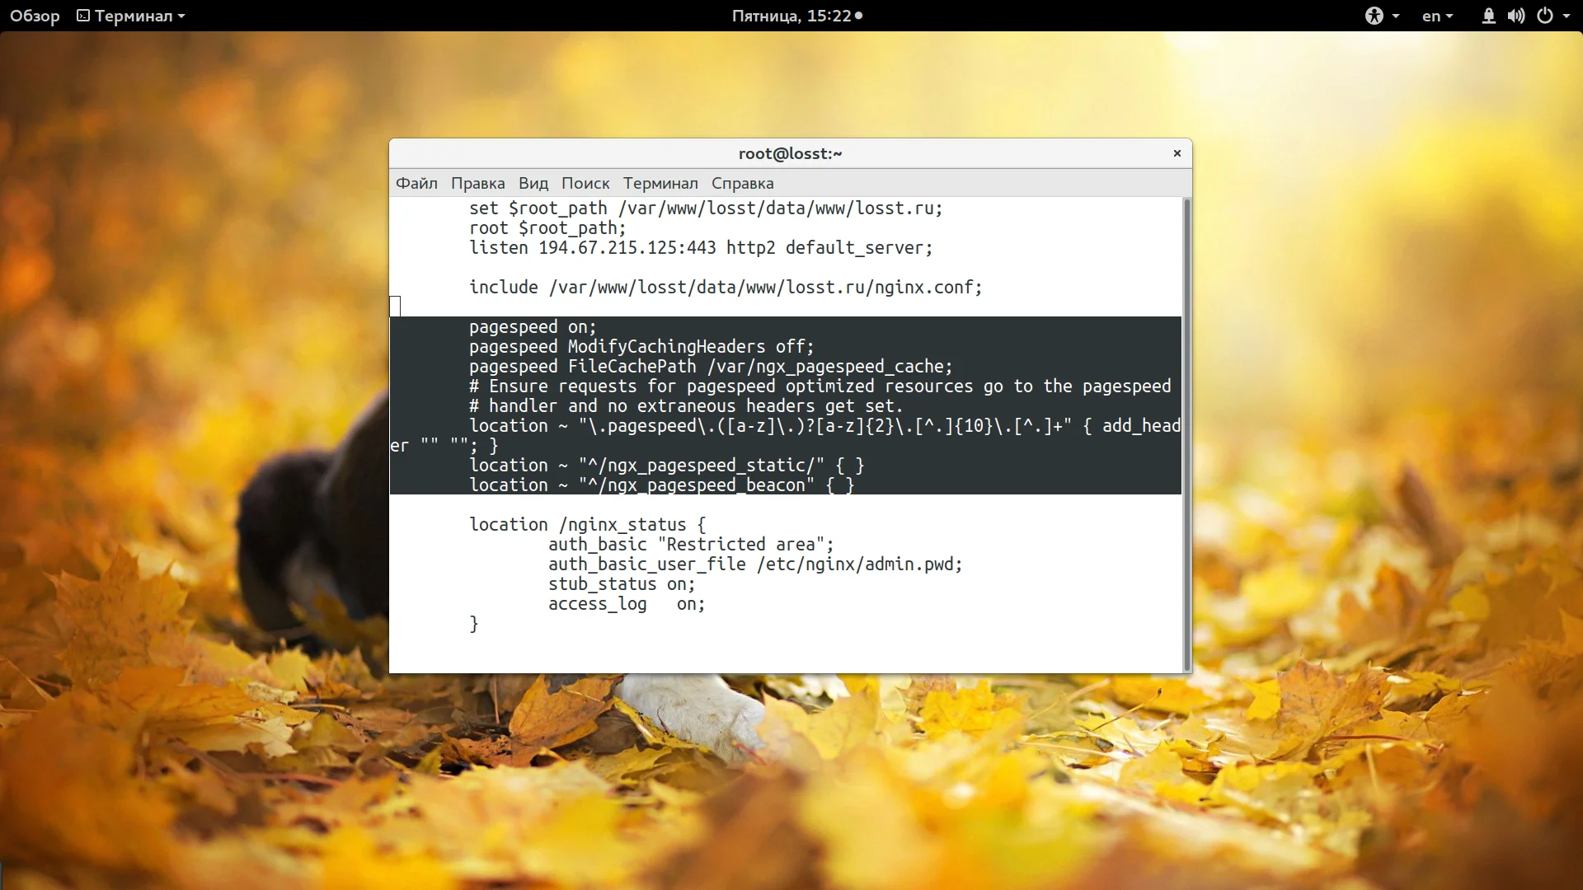1583x890 pixels.
Task: Open the Файл menu
Action: tap(416, 183)
